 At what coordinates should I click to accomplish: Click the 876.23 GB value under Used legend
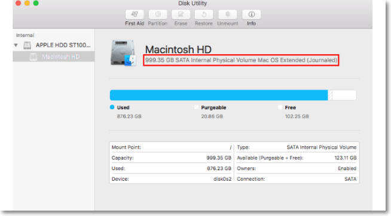pos(129,116)
